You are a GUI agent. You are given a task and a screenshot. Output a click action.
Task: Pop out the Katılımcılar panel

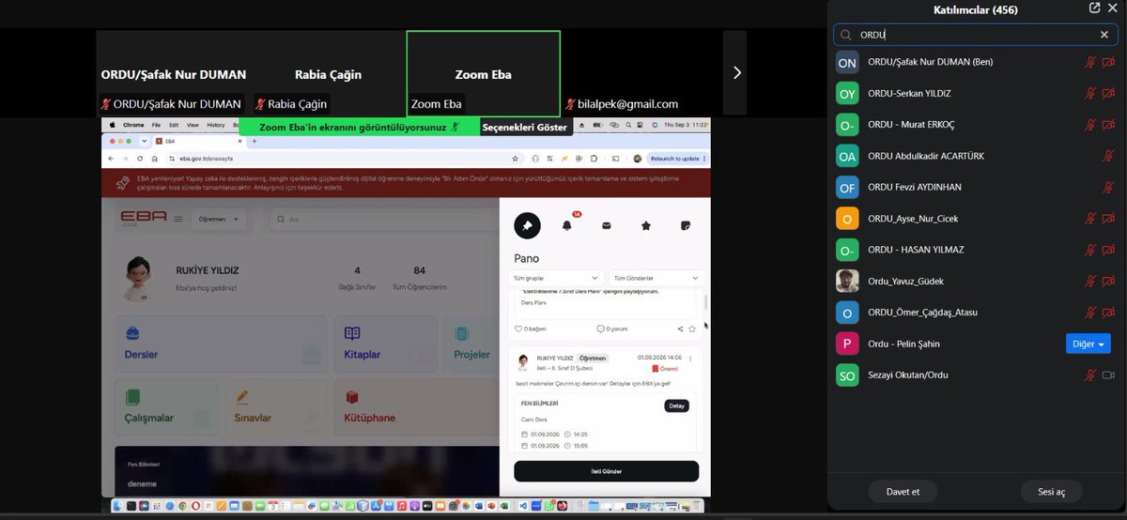click(x=1094, y=8)
